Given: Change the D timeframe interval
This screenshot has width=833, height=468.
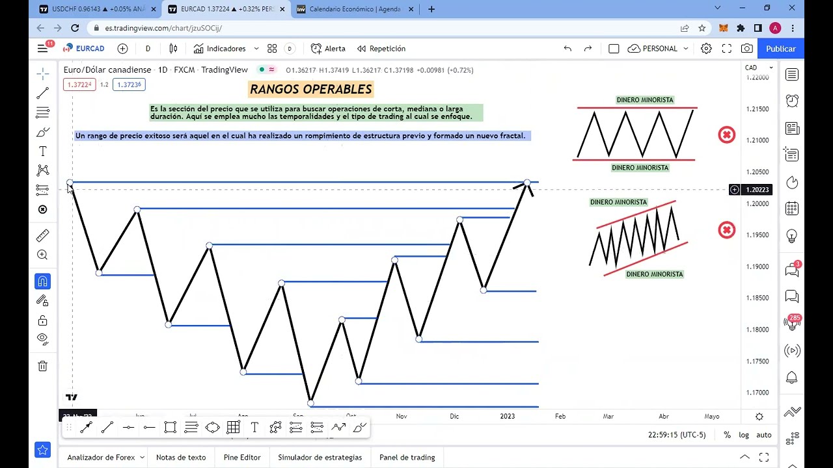Looking at the screenshot, I should click(148, 49).
